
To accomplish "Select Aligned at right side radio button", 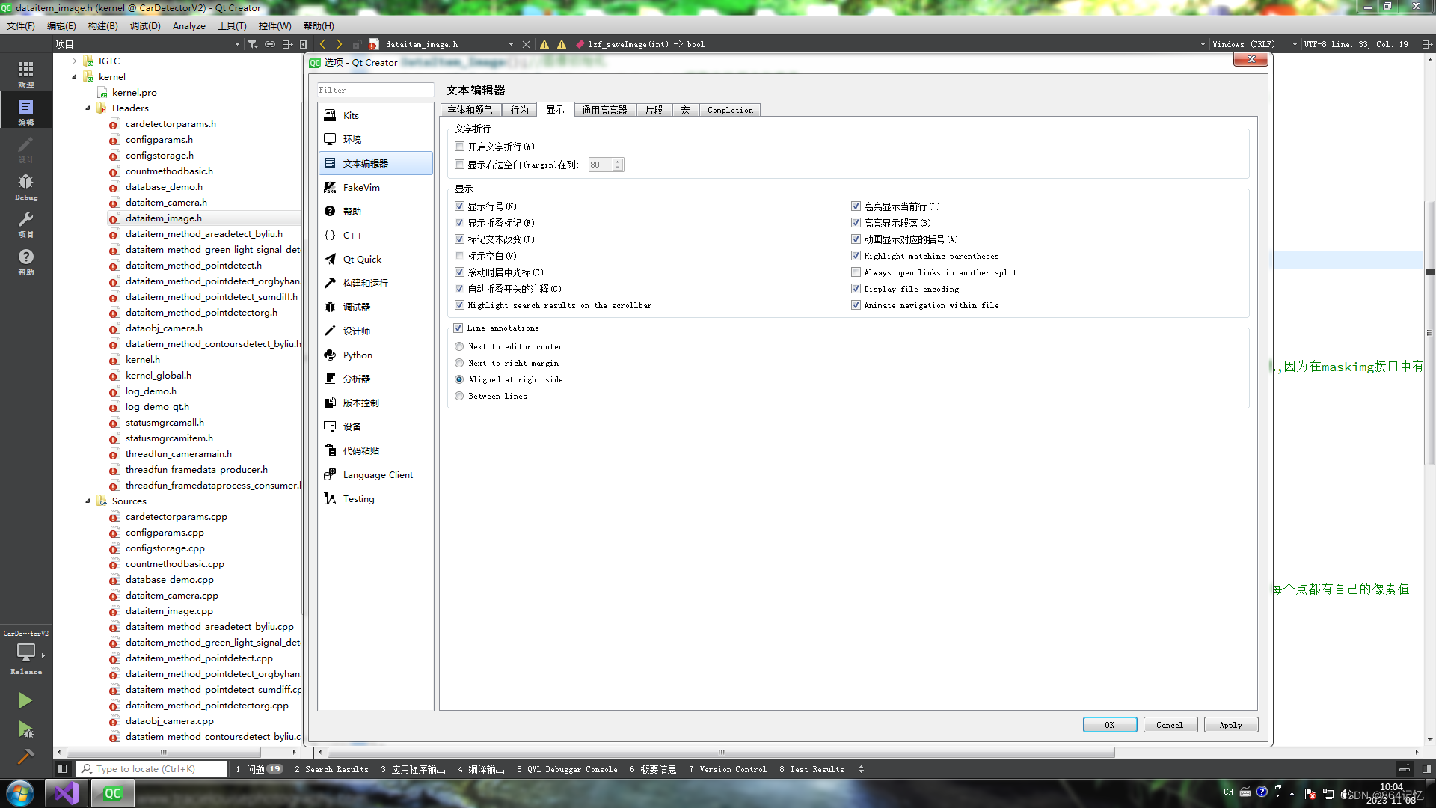I will pos(460,379).
